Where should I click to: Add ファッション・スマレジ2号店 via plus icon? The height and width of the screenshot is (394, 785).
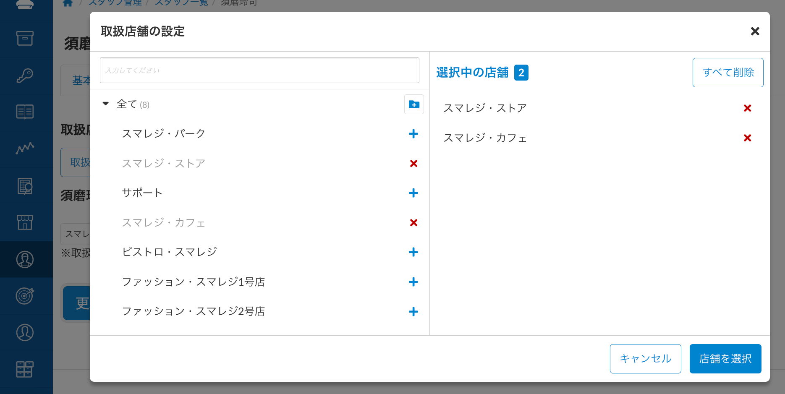(x=413, y=312)
